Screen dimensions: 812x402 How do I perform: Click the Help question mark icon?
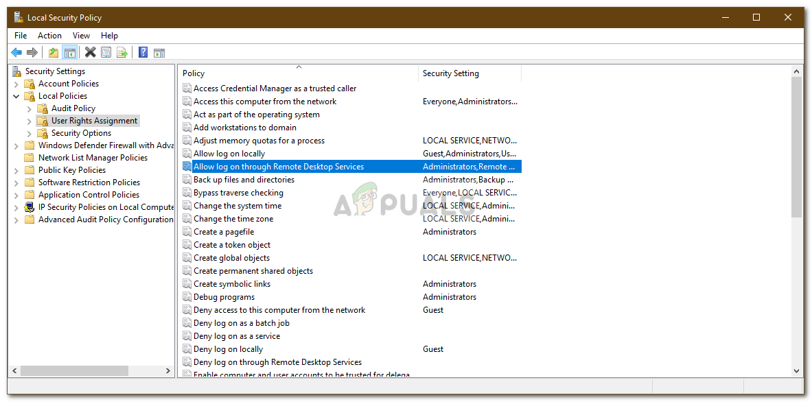143,52
